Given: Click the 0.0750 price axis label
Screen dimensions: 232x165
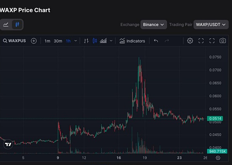Looking at the screenshot, I should tap(215, 57).
